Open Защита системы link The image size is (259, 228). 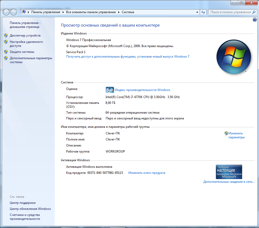point(22,52)
